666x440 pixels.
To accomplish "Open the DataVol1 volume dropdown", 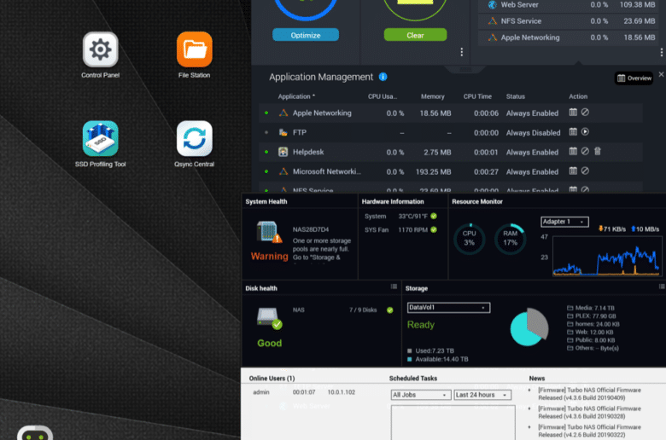I will [448, 308].
